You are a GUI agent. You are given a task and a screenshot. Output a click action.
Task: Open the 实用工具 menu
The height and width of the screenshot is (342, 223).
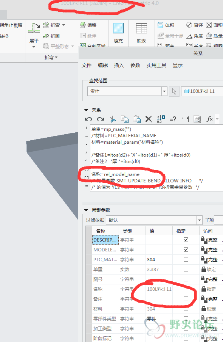coord(156,65)
